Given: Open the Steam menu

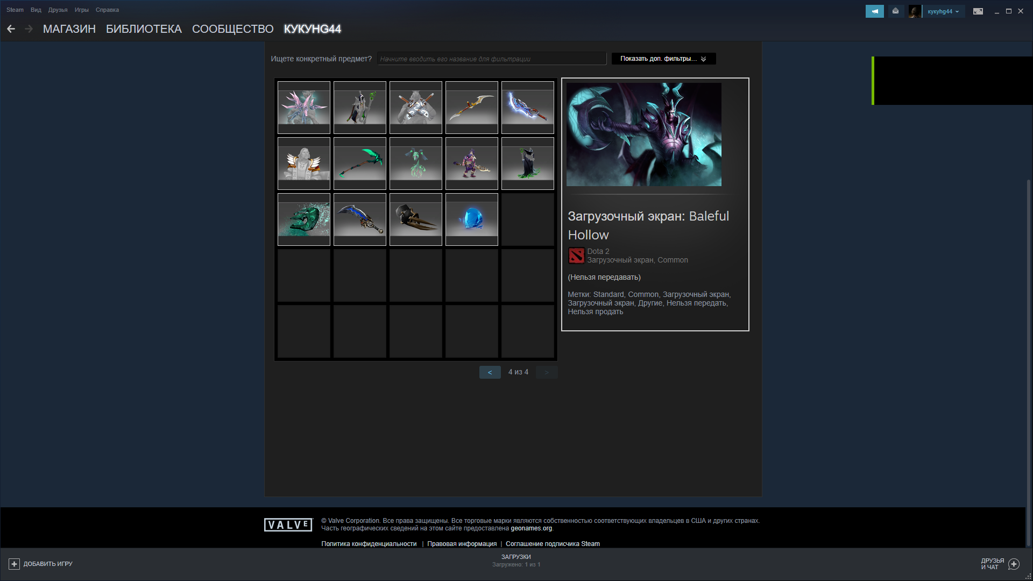Looking at the screenshot, I should [x=15, y=10].
